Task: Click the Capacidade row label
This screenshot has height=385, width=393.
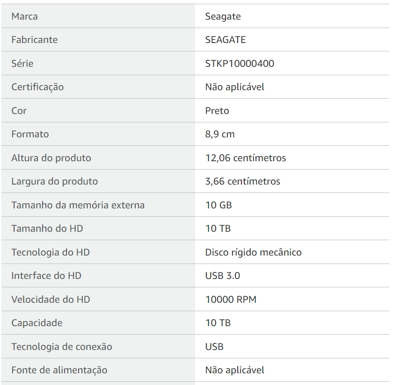Action: coord(37,323)
